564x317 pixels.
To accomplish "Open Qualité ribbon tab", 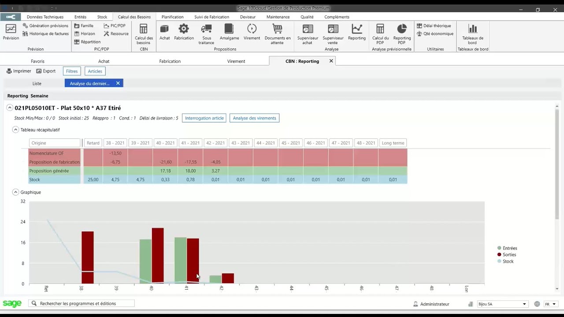I will 307,17.
